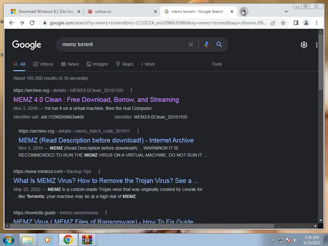Open network status in system tray
Screen dimensions: 328x246
coord(280,240)
